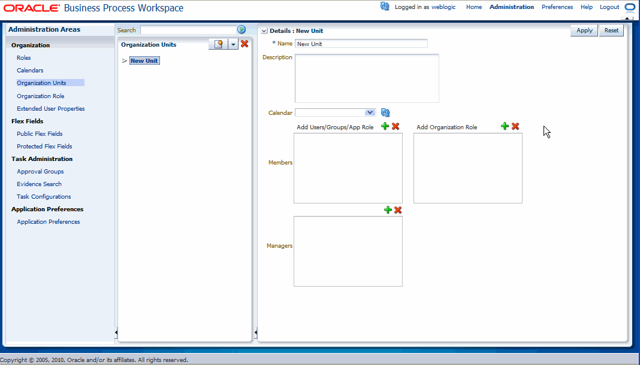Collapse the Administration Areas panel with the left splitter arrow
This screenshot has width=640, height=365.
(x=116, y=333)
